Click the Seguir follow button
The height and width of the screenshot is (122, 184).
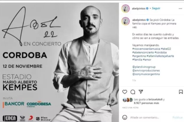click(156, 8)
